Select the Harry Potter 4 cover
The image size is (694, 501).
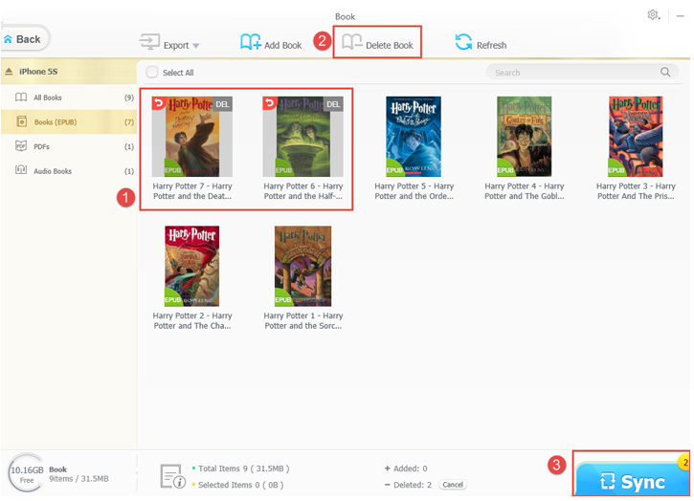click(x=524, y=137)
